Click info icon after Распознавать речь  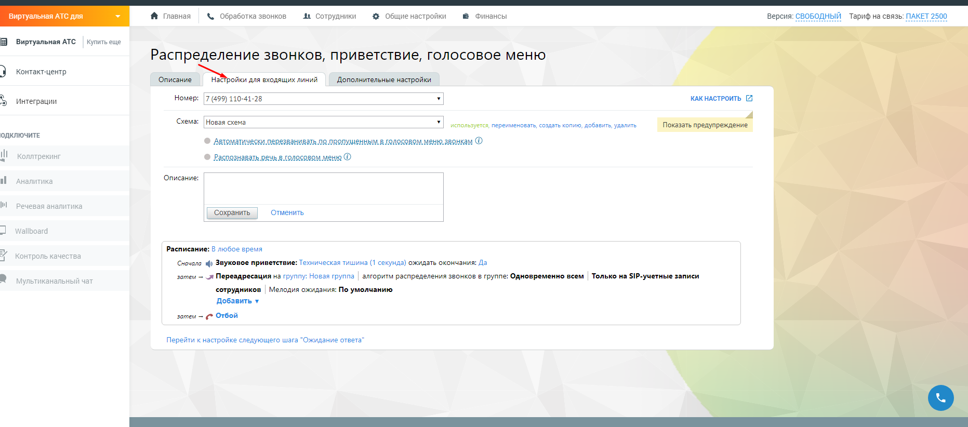click(348, 157)
